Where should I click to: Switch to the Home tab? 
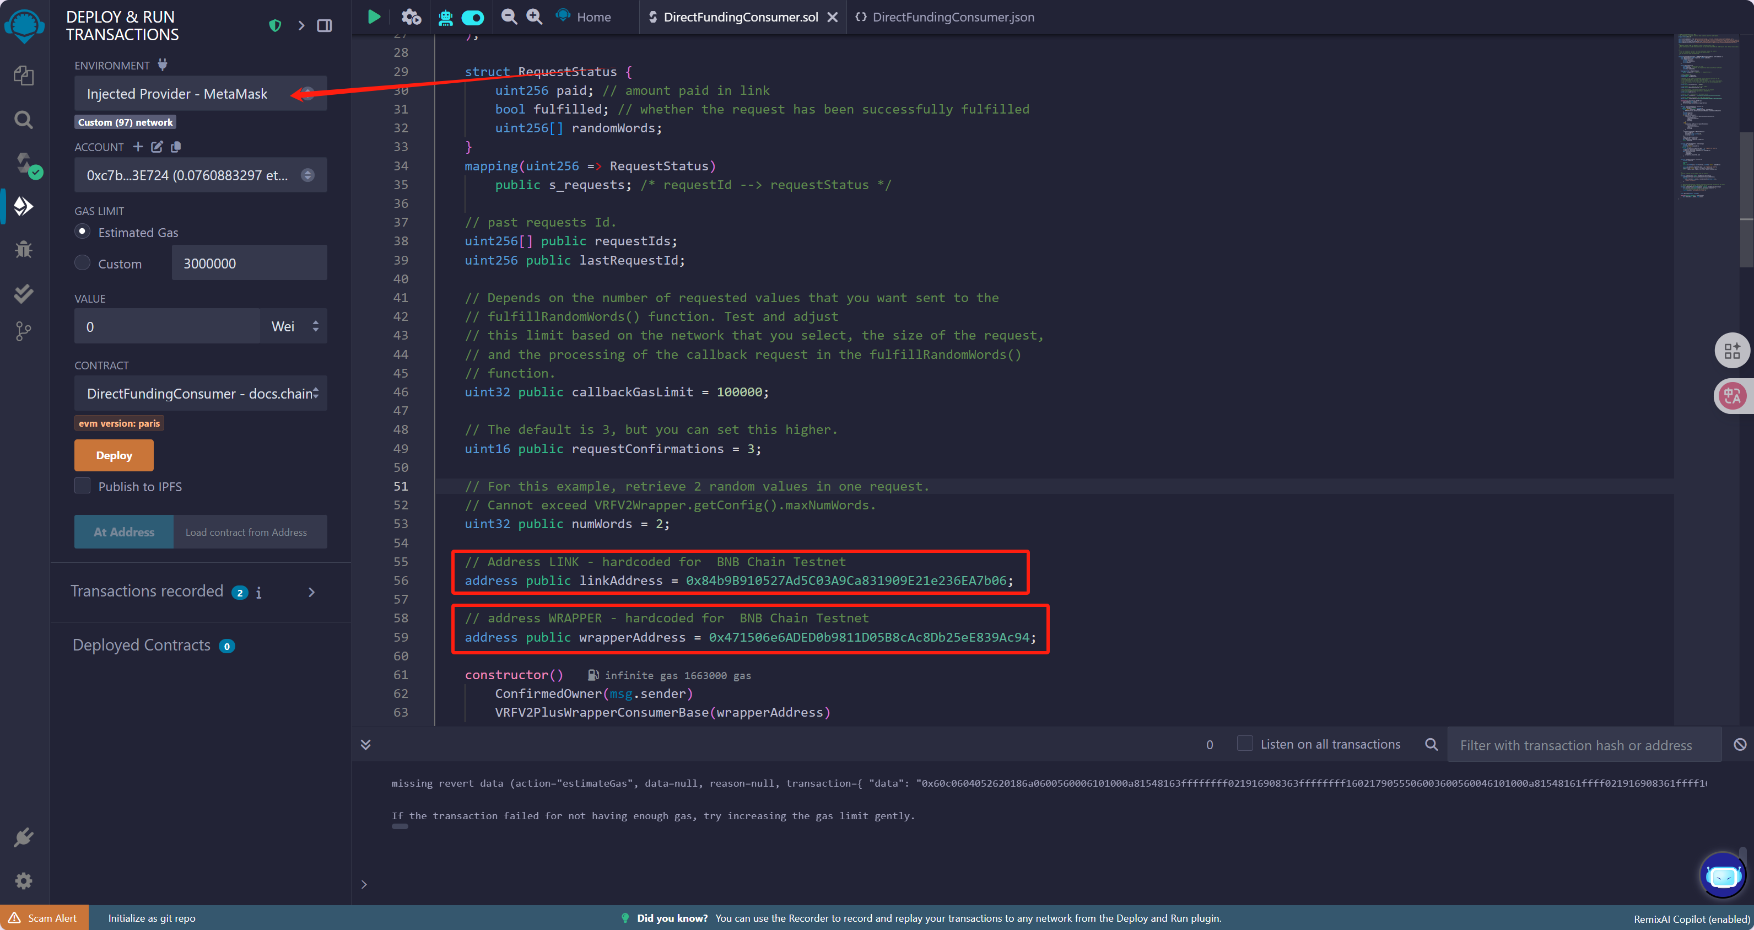tap(584, 17)
